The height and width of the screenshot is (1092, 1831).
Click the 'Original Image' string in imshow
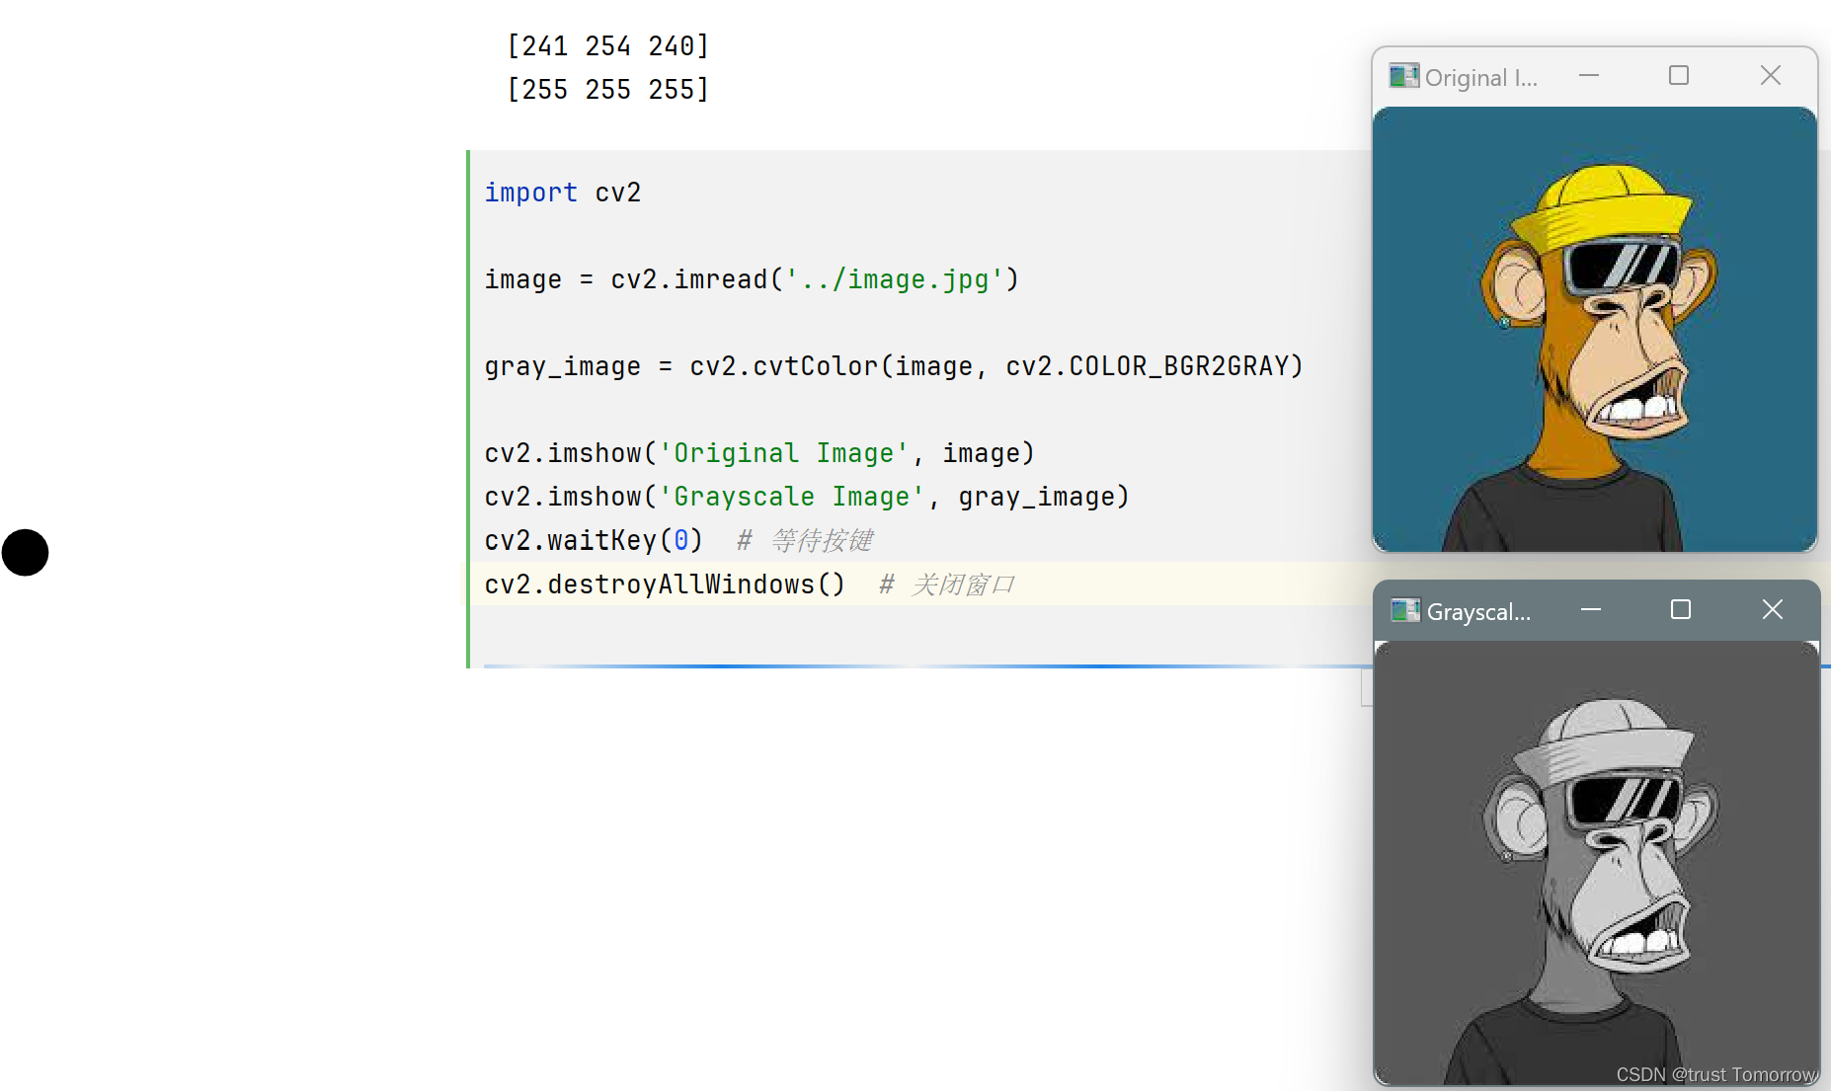(784, 453)
